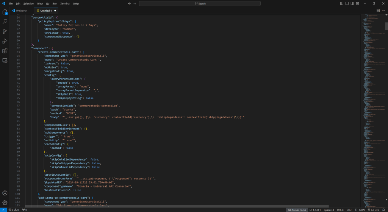Open the Accounts menu icon
This screenshot has height=212, width=388.
point(5,193)
